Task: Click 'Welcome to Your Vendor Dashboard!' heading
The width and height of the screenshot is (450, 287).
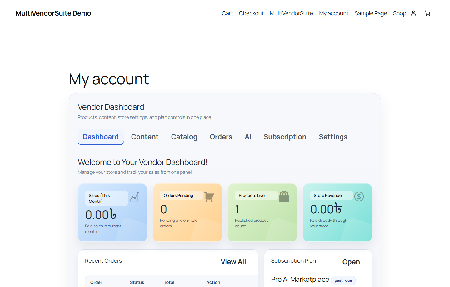Action: [142, 162]
